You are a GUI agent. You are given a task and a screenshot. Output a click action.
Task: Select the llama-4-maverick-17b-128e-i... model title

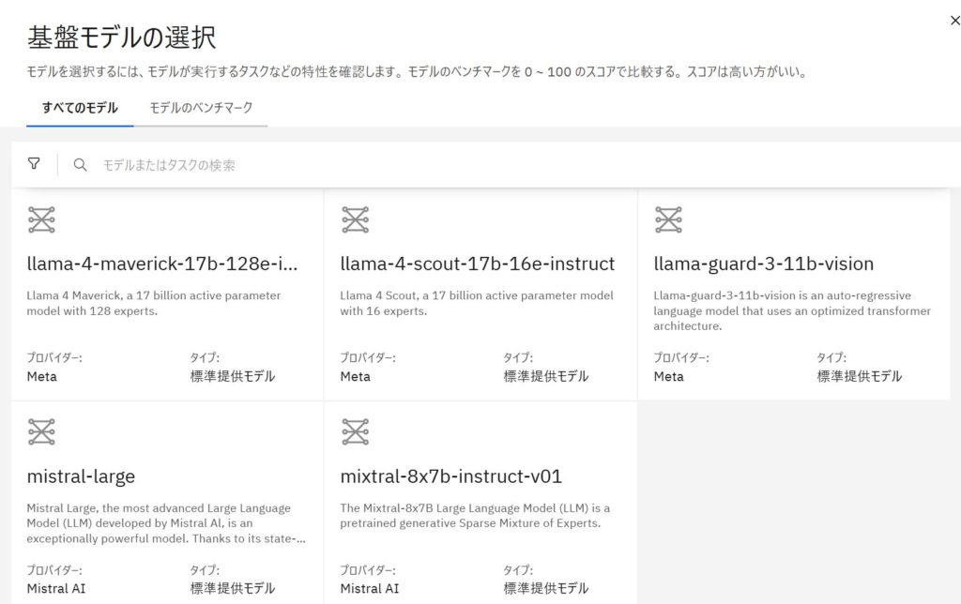click(x=162, y=264)
